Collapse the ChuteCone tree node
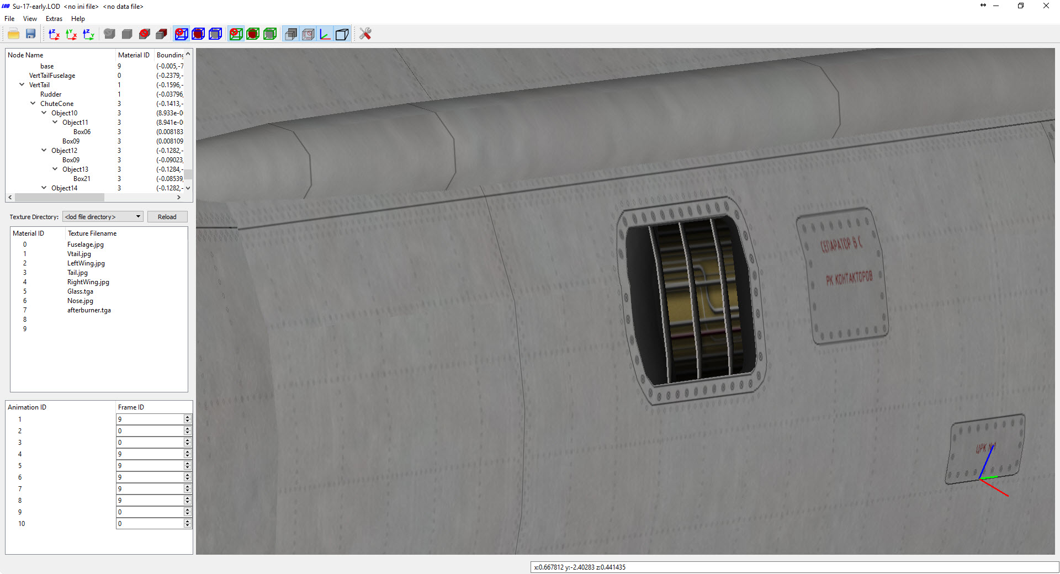This screenshot has width=1060, height=574. pos(33,103)
